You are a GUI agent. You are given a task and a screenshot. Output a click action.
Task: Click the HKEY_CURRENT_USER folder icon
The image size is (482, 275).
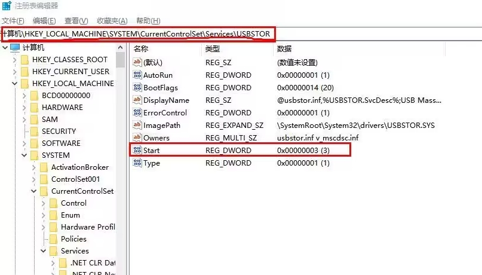click(24, 72)
